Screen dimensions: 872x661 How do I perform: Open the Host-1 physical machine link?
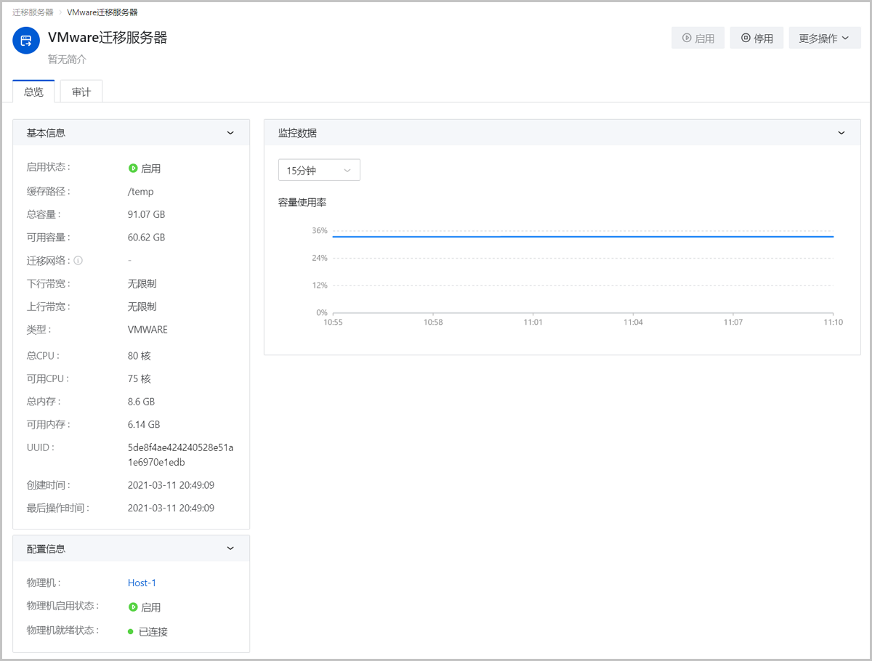click(142, 583)
